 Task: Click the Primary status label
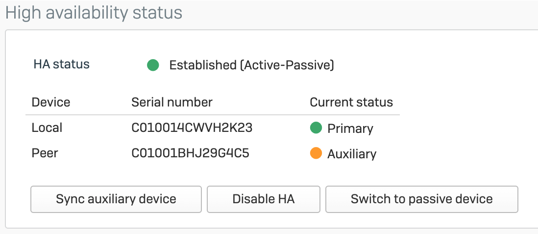350,128
